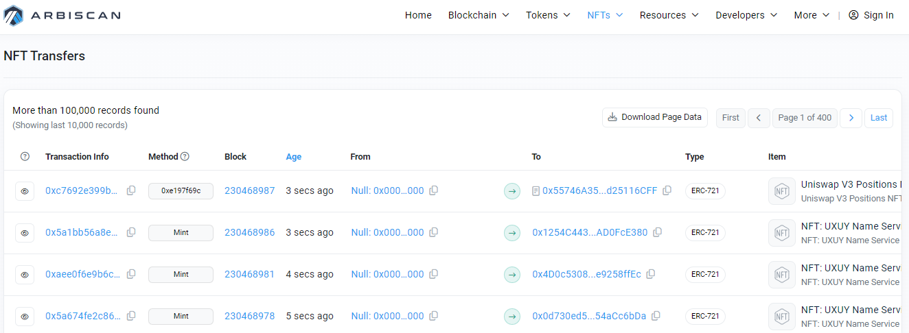Go to the Home menu item

tap(418, 15)
